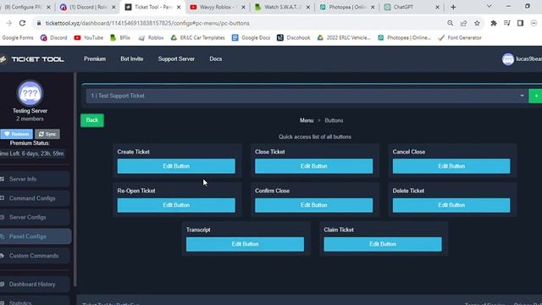Switch to the Photopea tab
The width and height of the screenshot is (542, 305).
click(346, 7)
